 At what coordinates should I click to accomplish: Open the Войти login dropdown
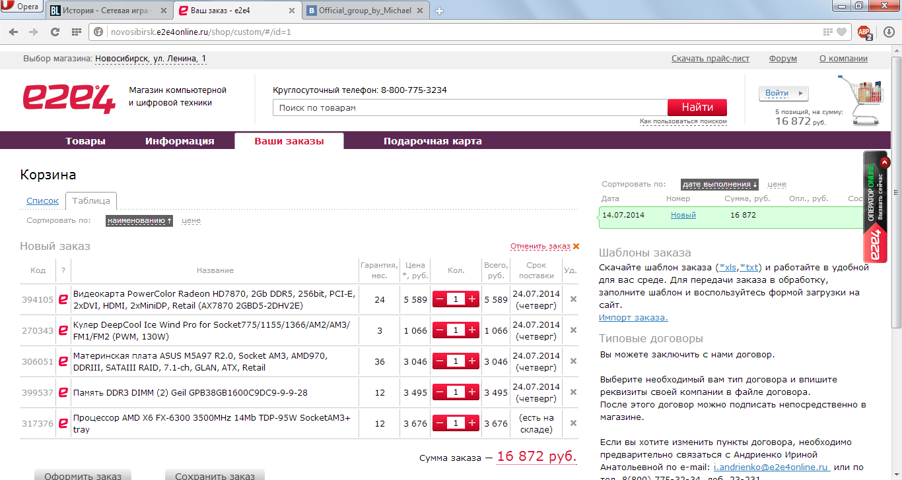point(783,94)
